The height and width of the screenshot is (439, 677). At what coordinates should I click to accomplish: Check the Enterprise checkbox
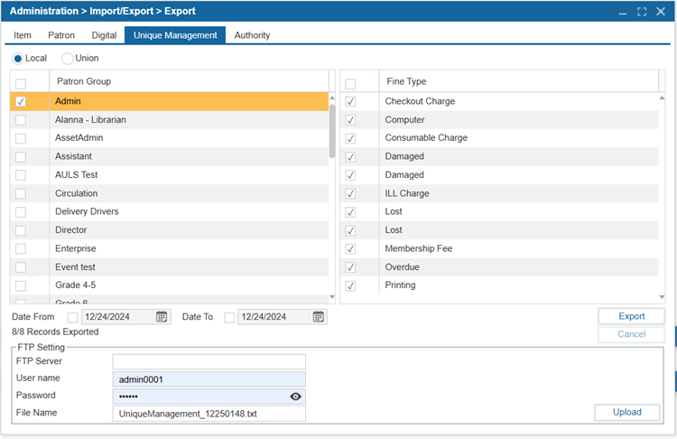click(21, 249)
